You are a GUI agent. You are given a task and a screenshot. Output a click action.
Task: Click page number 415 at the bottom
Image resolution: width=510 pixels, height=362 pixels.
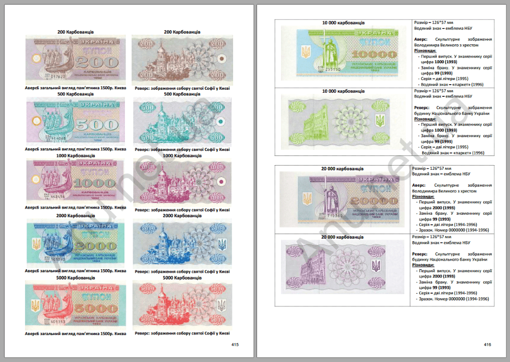tap(235, 345)
